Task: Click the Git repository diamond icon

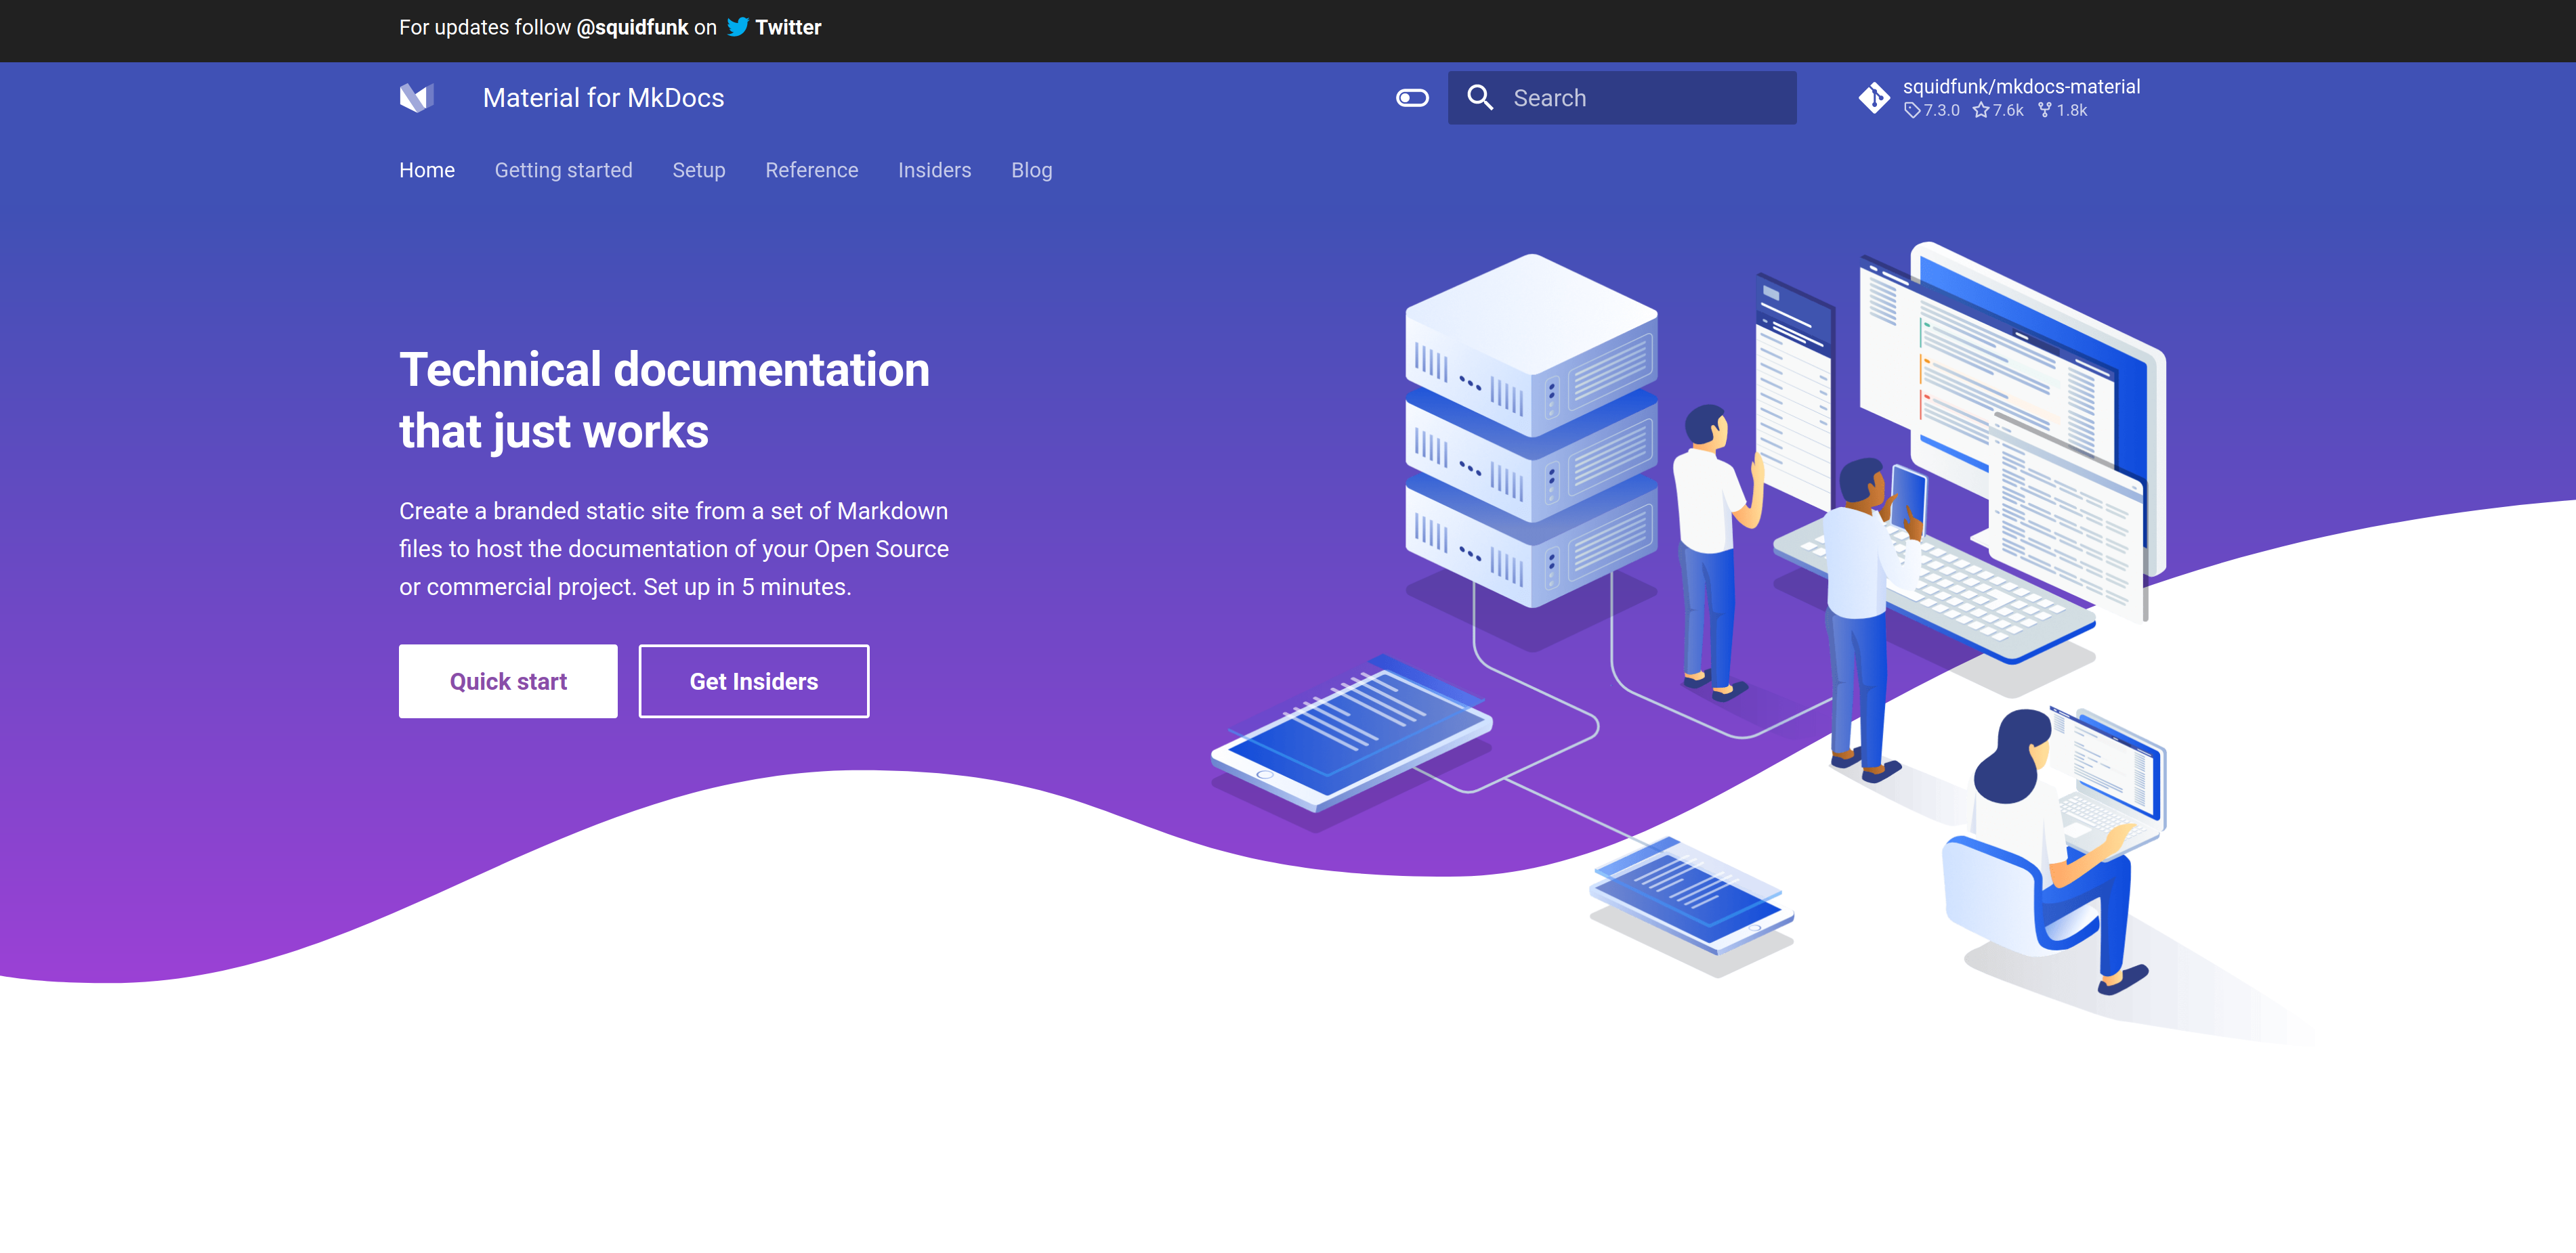Action: coord(1873,98)
